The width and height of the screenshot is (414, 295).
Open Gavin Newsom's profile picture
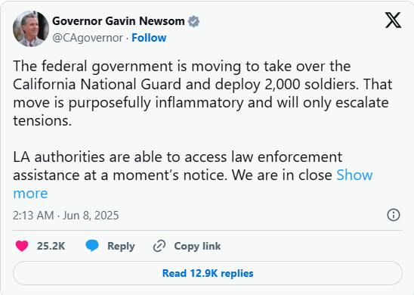31,29
